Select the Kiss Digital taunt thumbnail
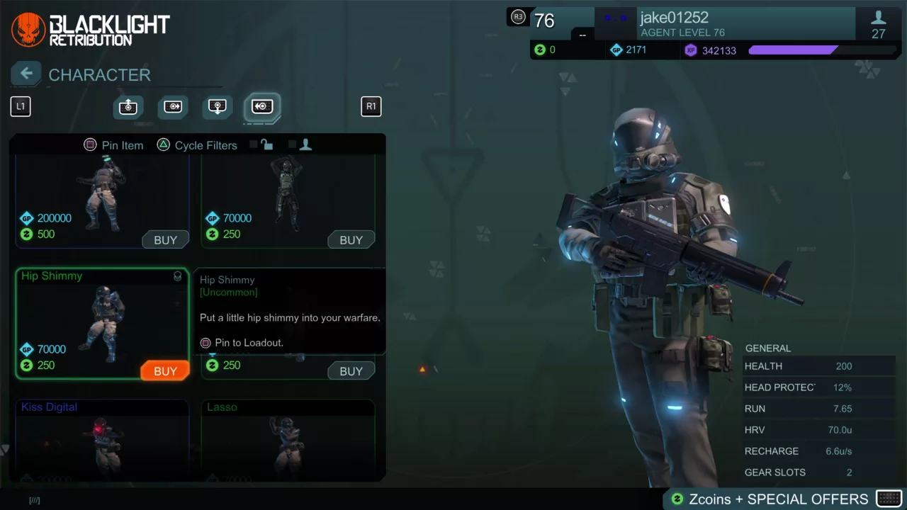The image size is (907, 510). (x=103, y=439)
